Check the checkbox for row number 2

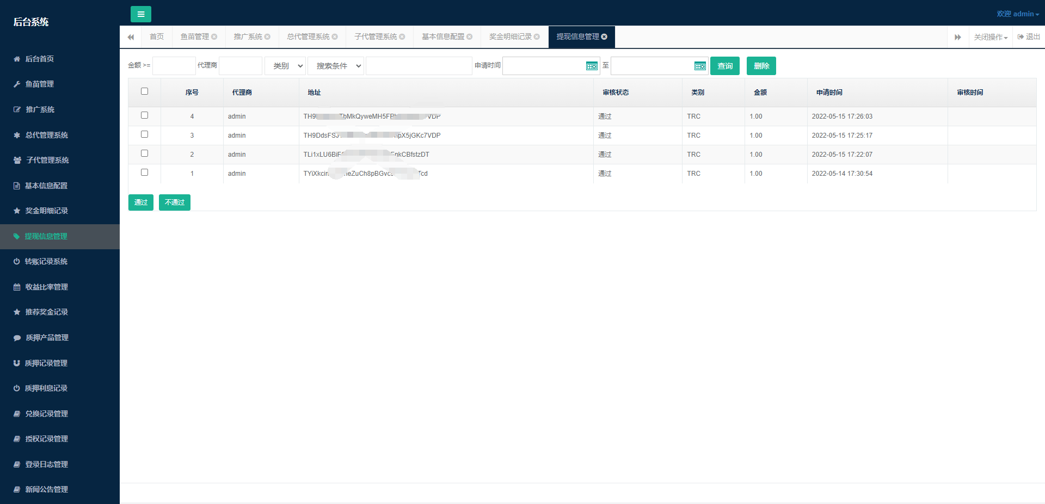click(144, 153)
